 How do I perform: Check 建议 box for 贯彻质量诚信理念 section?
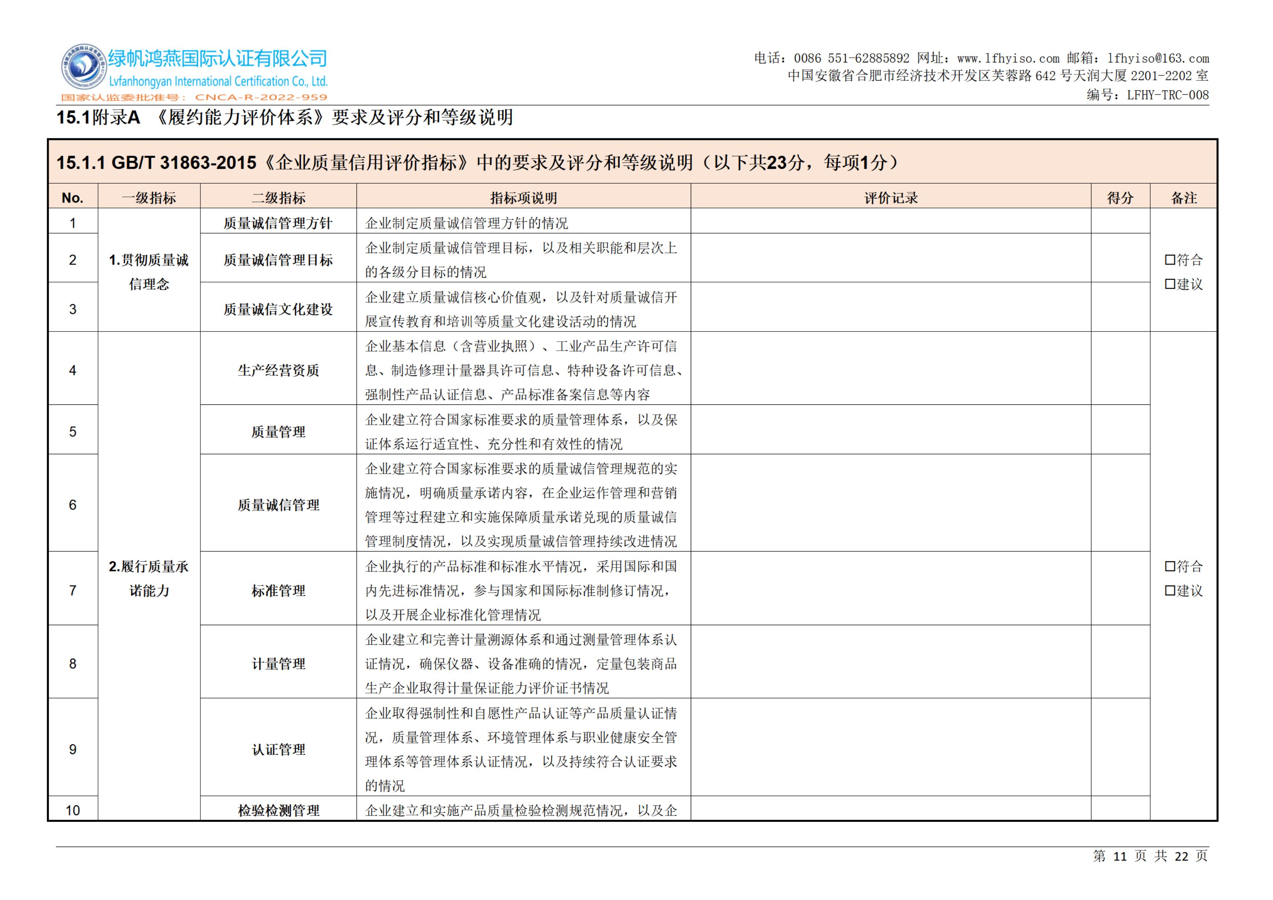pyautogui.click(x=1170, y=284)
